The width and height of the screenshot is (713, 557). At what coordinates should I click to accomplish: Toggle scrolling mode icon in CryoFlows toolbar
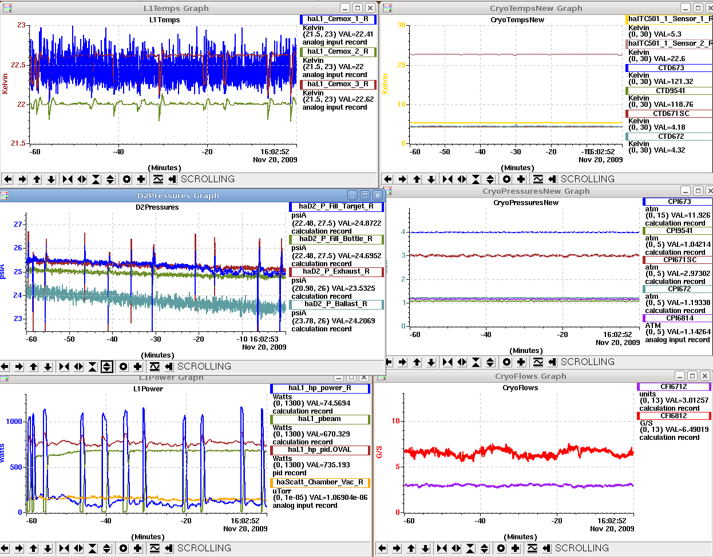point(546,548)
